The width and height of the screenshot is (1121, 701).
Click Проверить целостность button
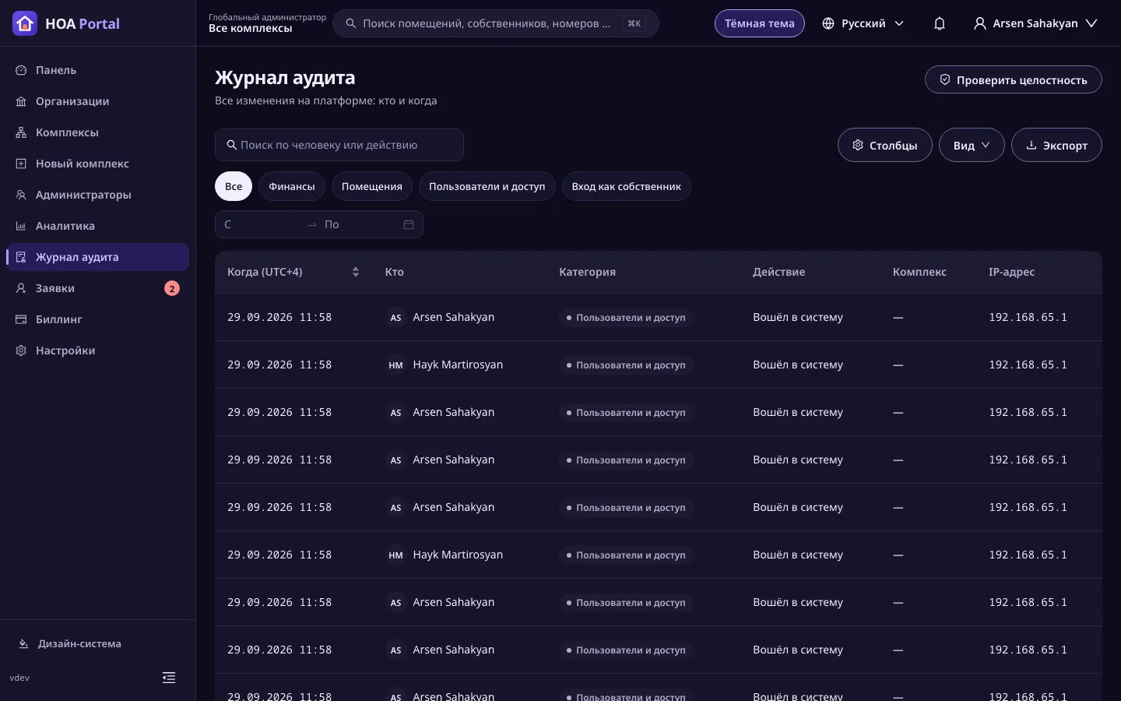(1014, 79)
